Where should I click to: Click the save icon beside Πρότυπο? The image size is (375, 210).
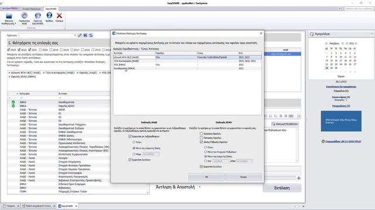click(x=86, y=35)
